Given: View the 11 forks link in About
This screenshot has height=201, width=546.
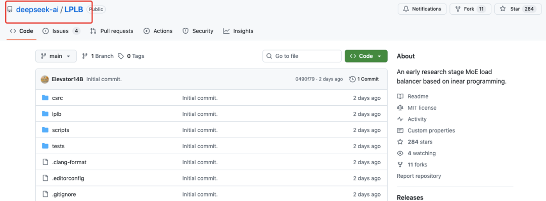Looking at the screenshot, I should [x=418, y=165].
